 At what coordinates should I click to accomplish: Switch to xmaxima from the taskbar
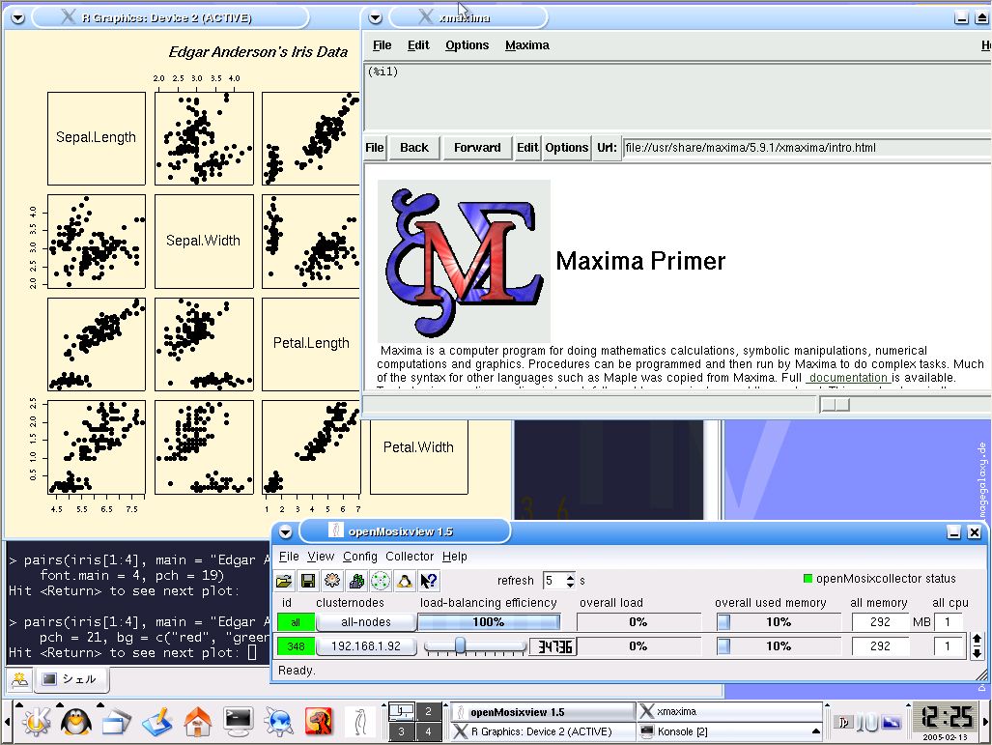(729, 711)
